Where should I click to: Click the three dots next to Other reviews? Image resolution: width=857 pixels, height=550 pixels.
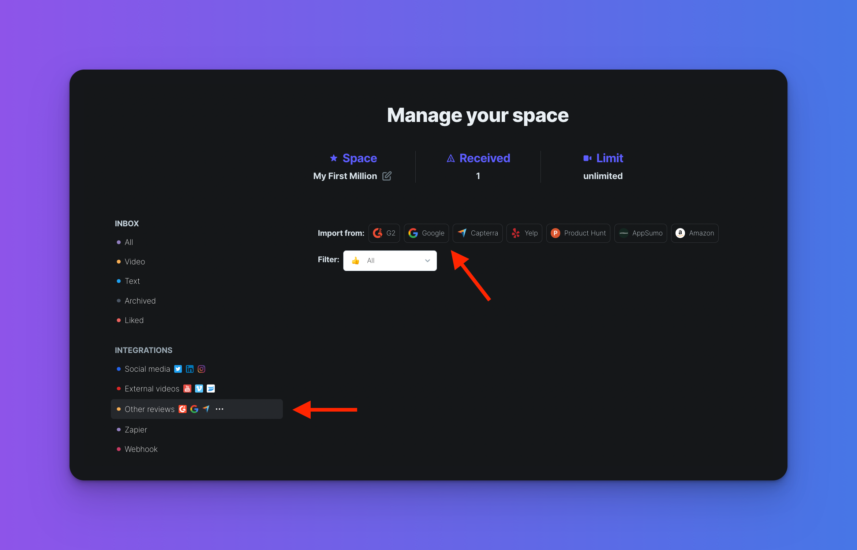pos(220,409)
